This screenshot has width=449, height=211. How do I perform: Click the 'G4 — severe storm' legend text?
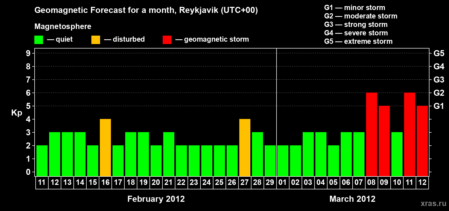tap(356, 33)
